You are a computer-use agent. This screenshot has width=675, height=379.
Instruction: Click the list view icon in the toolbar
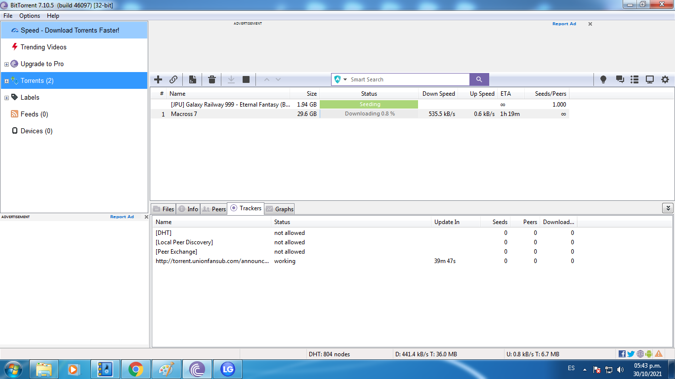(x=635, y=79)
